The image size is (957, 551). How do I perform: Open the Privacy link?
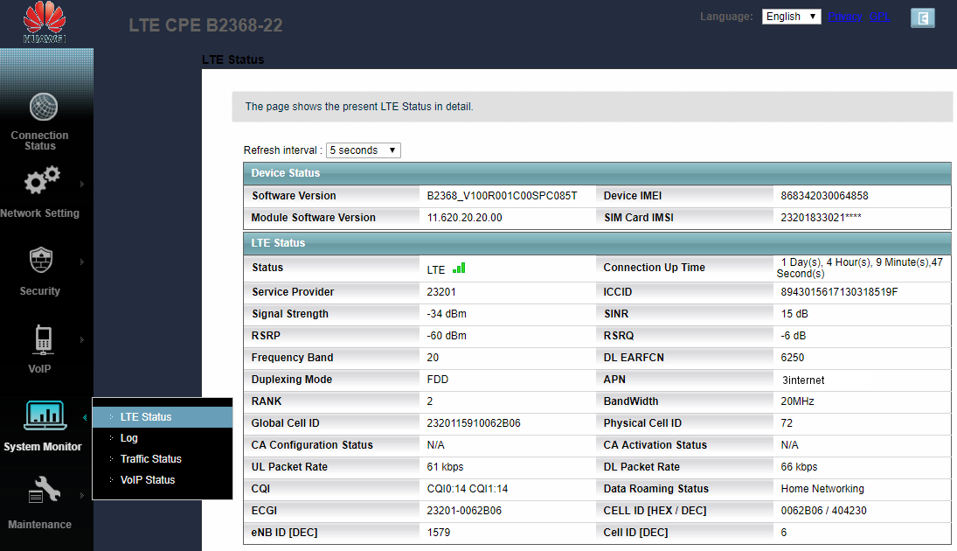tap(845, 17)
